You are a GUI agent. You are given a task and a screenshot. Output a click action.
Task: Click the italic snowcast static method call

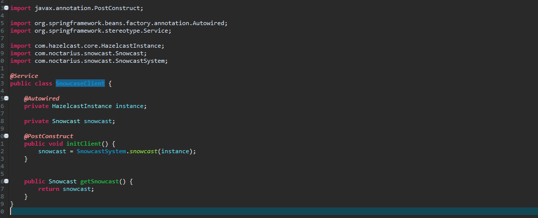[144, 151]
